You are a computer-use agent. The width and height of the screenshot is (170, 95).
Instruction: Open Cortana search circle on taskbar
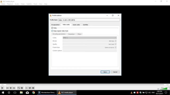tap(9, 93)
